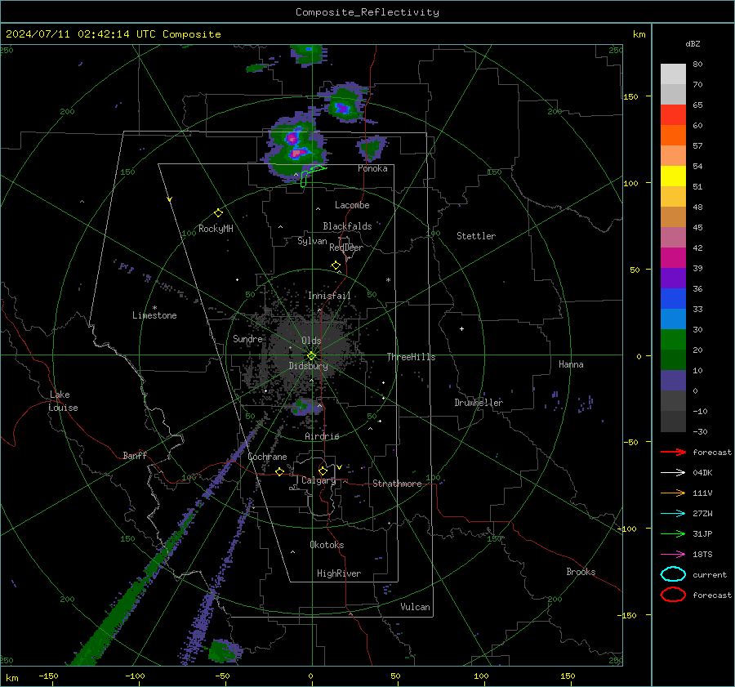Screen dimensions: 735x687
Task: Click the Banff label
Action: [x=135, y=455]
